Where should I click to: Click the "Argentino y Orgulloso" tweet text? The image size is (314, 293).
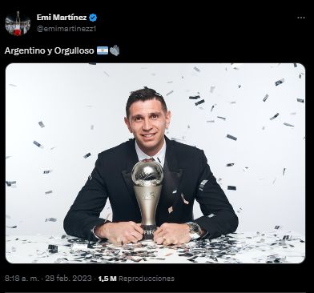point(50,50)
